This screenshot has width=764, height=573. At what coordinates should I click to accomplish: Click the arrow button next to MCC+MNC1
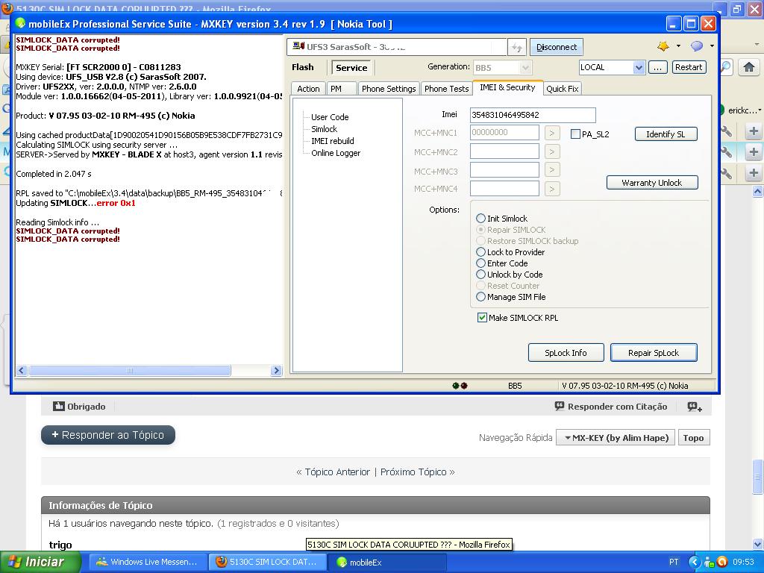552,133
